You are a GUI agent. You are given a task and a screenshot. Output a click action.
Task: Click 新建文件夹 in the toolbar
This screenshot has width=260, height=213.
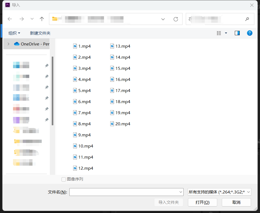coord(40,33)
